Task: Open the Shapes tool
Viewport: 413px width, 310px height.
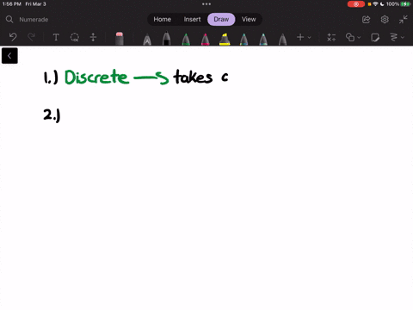Action: [x=350, y=37]
